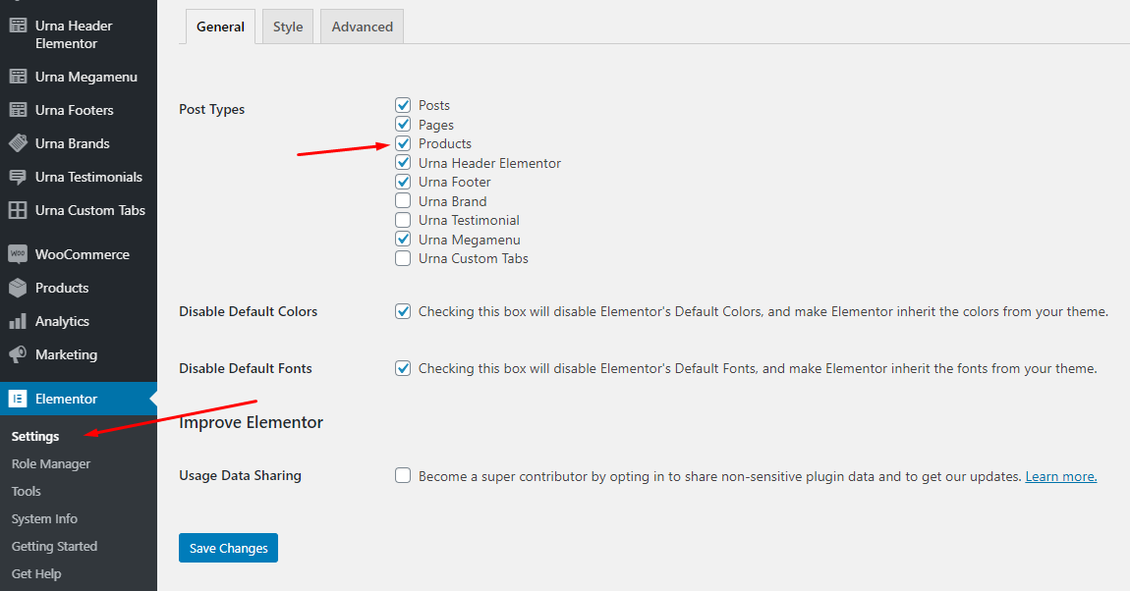Toggle the Products post type checkbox
Viewport: 1130px width, 591px height.
tap(403, 143)
